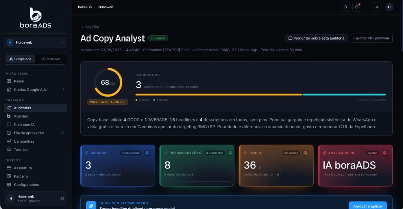Click boraADS breadcrumb
This screenshot has width=403, height=209.
85,7
